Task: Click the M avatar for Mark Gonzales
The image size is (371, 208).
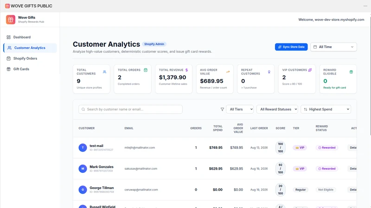Action: [x=83, y=169]
